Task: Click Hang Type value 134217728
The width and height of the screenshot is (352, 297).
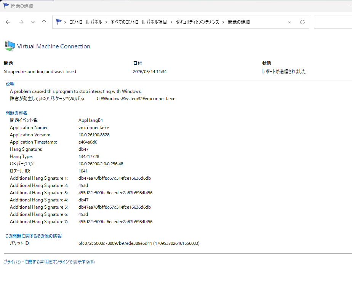Action: click(x=89, y=156)
